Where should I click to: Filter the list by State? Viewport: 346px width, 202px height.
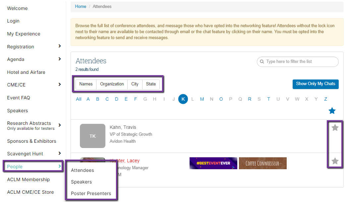pyautogui.click(x=151, y=84)
